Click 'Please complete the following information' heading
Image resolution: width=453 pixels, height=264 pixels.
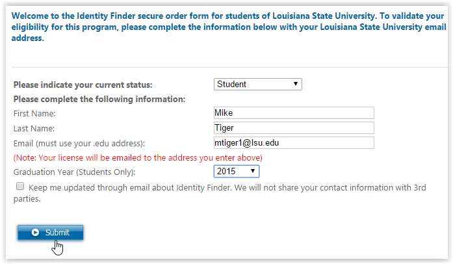(99, 99)
